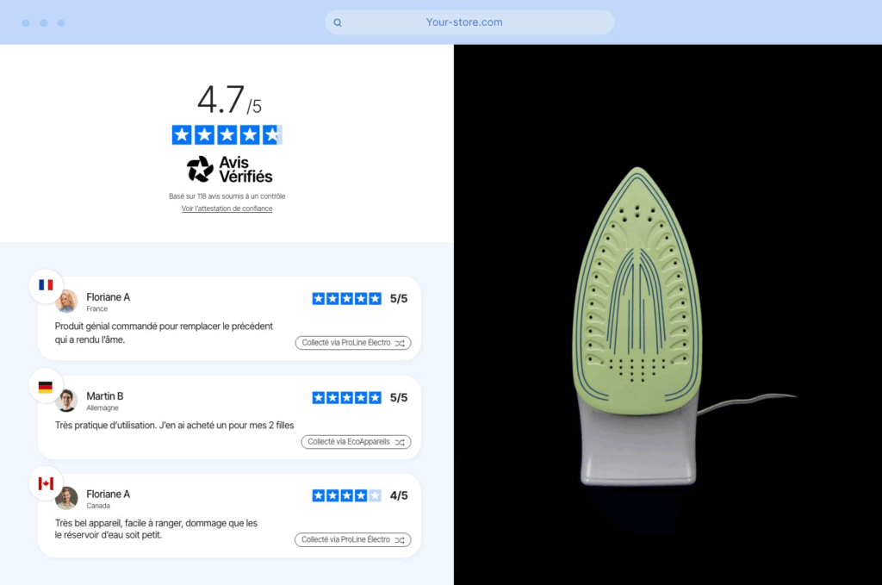Click the Avis Vérifiés star logo
The image size is (882, 585).
pos(200,170)
